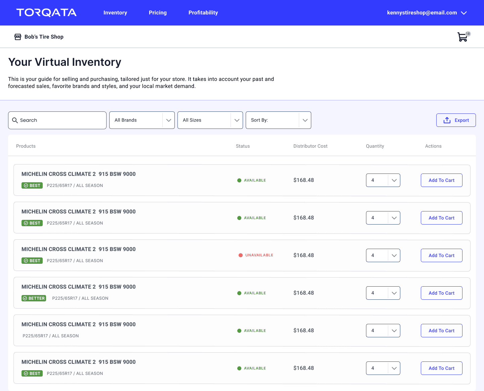Click the first row's $168.48 cost
This screenshot has width=484, height=391.
point(304,180)
